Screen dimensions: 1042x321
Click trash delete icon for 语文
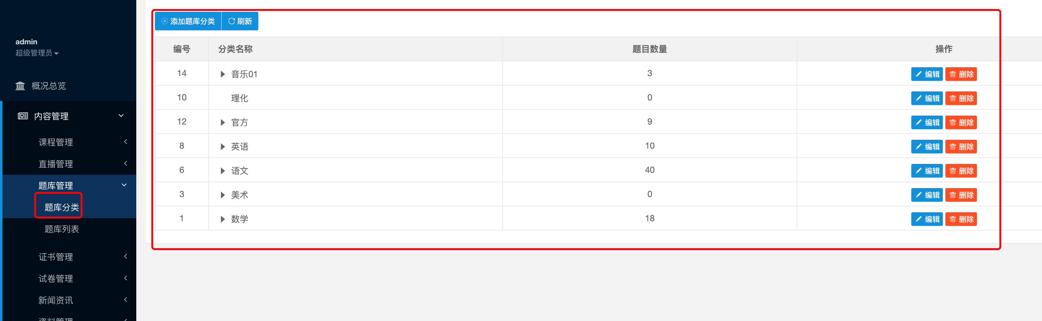(x=952, y=171)
